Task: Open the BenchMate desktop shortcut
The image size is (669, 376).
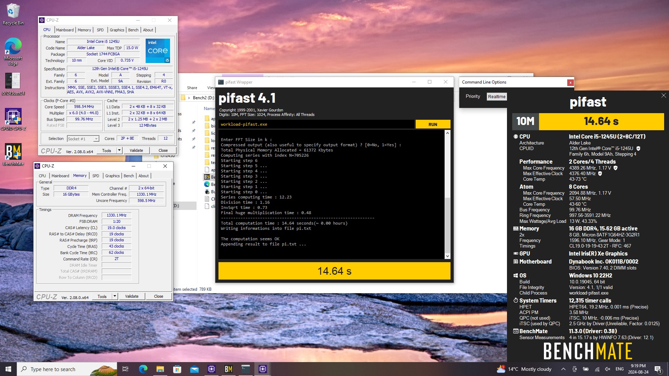Action: pyautogui.click(x=13, y=154)
